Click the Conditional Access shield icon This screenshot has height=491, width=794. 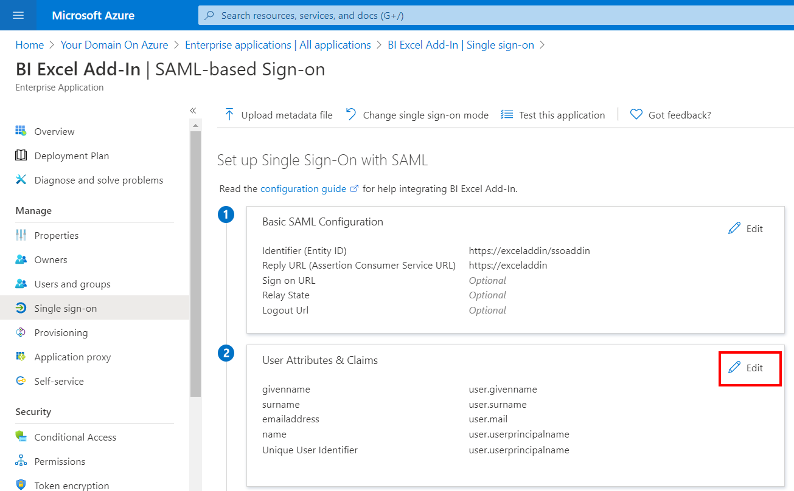pos(21,437)
